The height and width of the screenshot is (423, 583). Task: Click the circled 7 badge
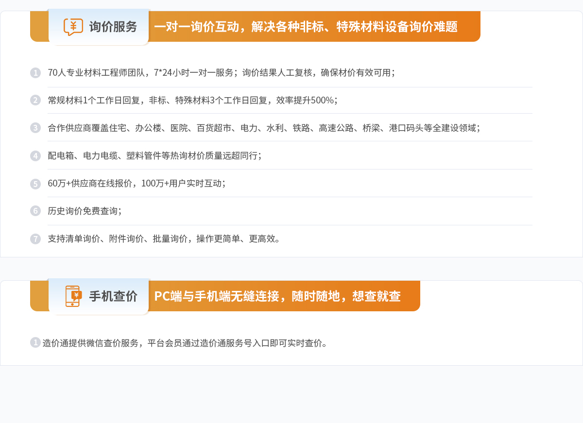pos(35,238)
